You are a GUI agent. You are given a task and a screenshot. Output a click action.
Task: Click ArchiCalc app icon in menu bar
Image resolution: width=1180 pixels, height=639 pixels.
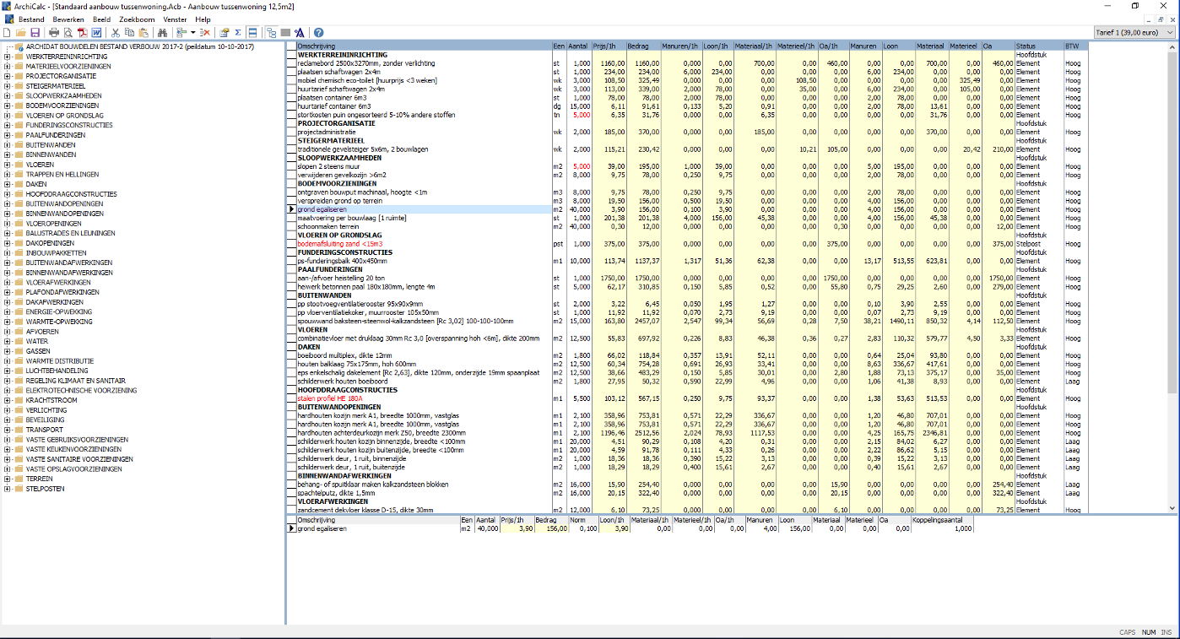coord(8,19)
